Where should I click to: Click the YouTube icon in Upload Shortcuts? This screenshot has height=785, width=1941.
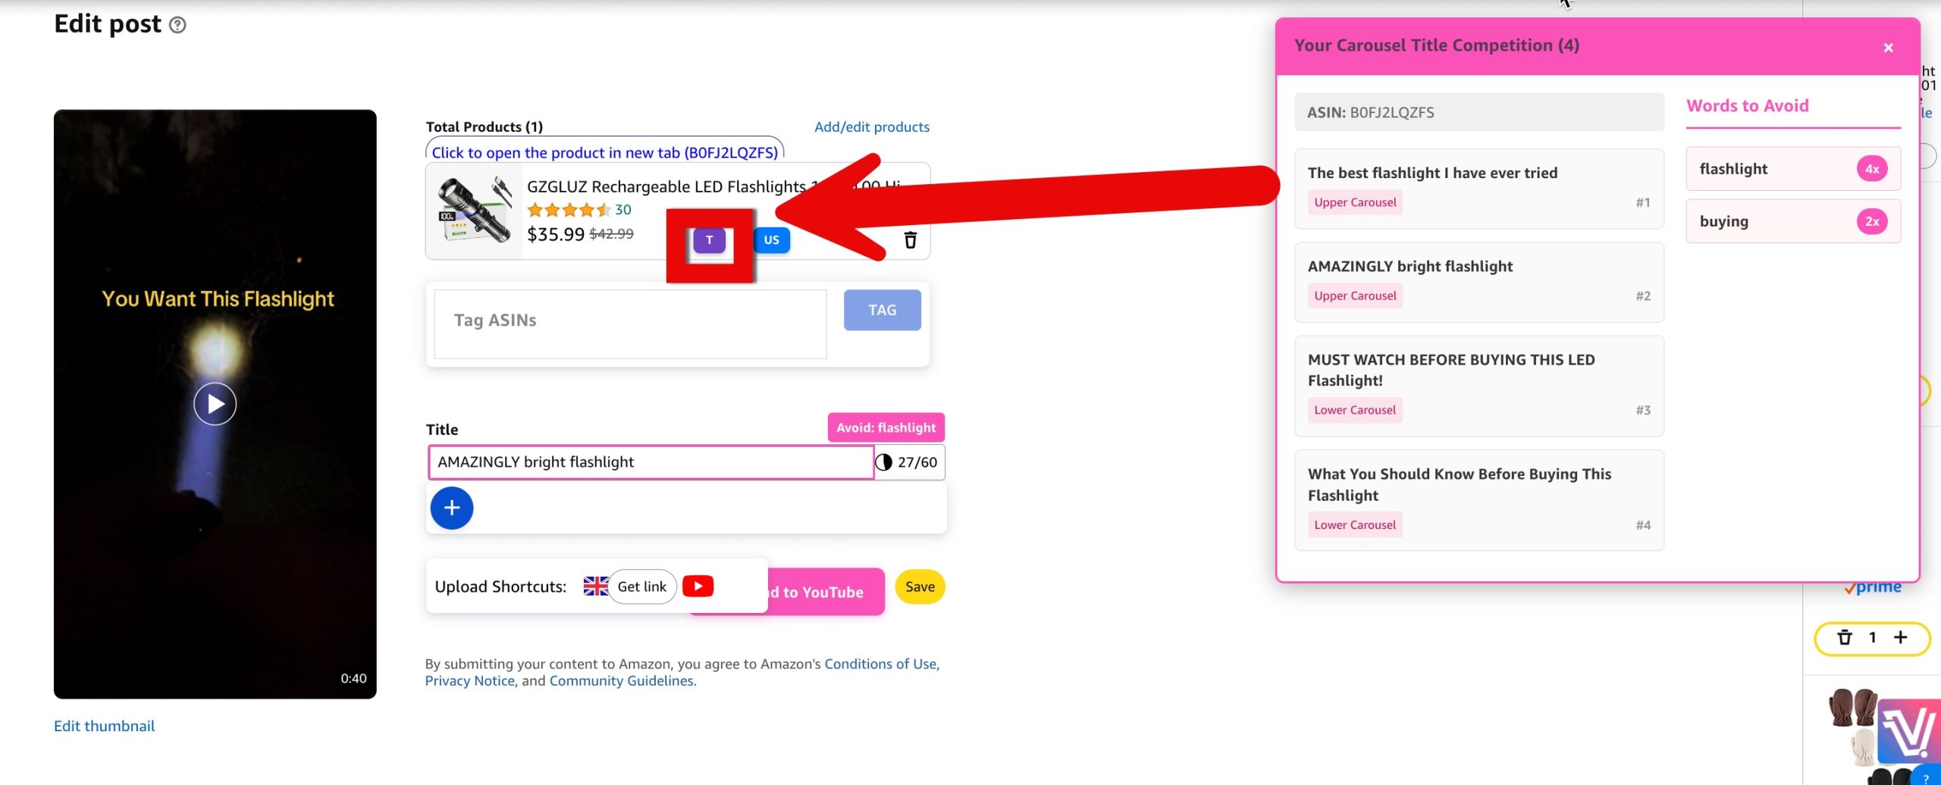pyautogui.click(x=698, y=585)
